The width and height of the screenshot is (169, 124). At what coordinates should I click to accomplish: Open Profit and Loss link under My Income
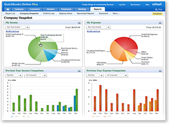tap(12, 31)
